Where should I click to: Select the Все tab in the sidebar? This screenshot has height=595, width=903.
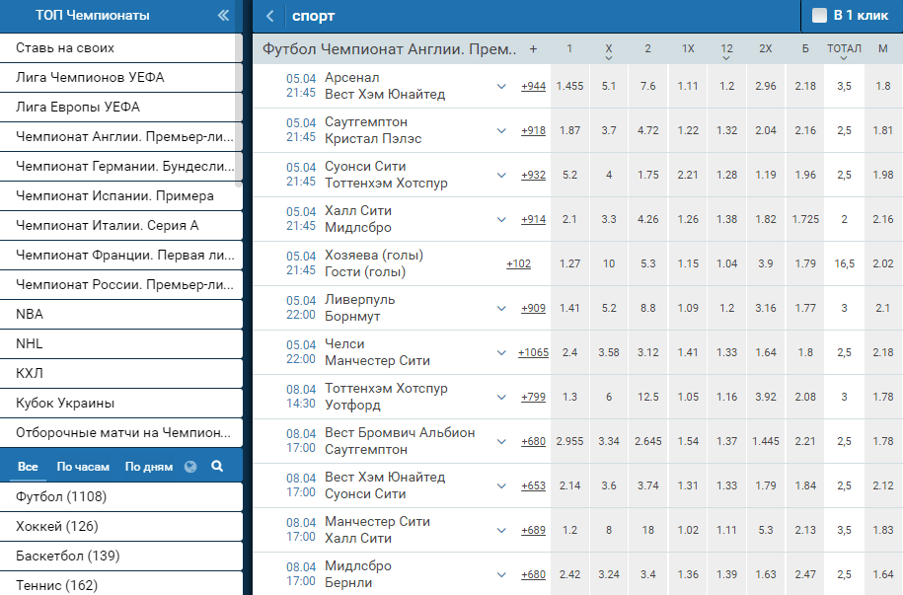[28, 467]
